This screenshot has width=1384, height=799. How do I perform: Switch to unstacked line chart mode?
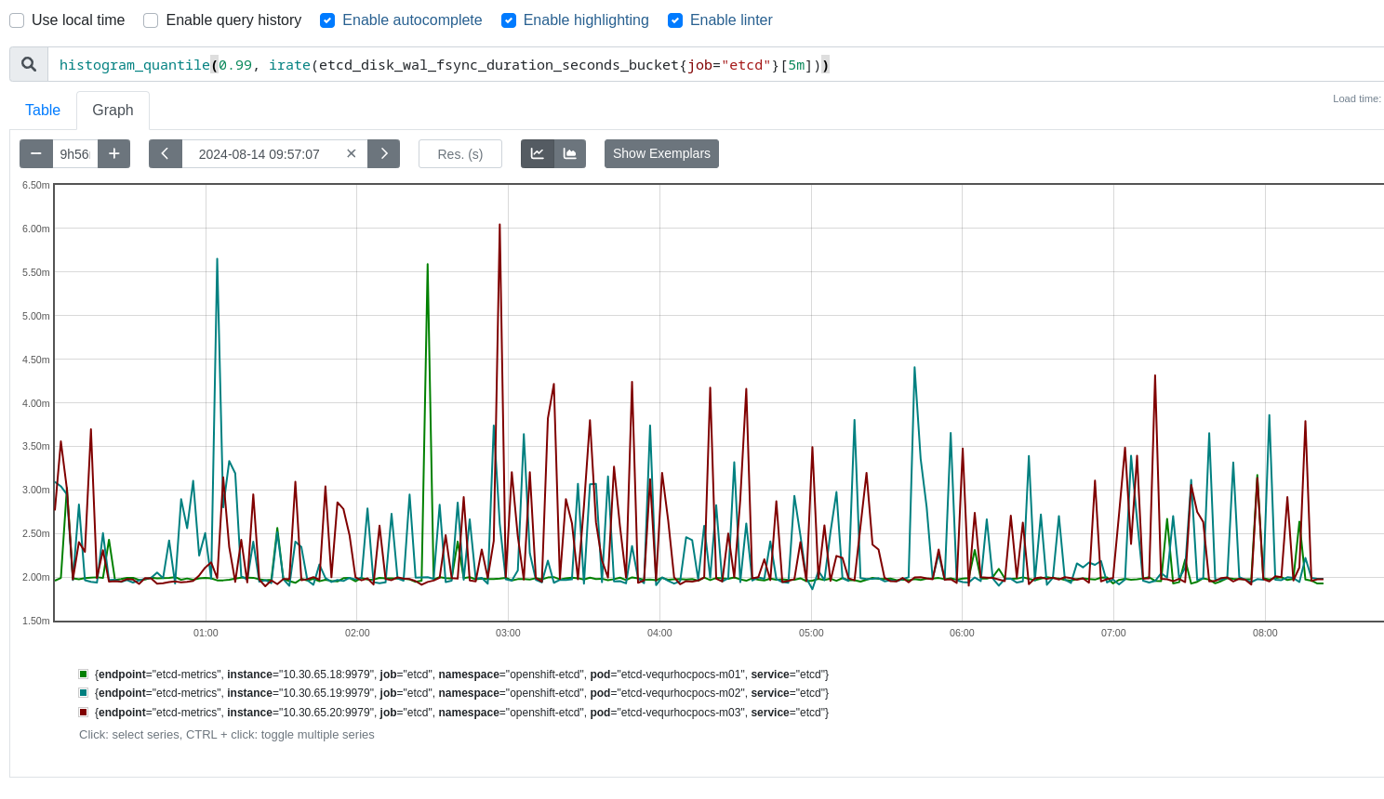538,153
